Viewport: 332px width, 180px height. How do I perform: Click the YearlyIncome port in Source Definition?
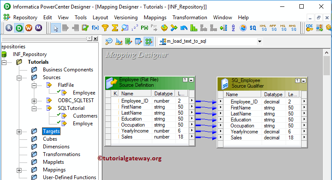pyautogui.click(x=135, y=131)
